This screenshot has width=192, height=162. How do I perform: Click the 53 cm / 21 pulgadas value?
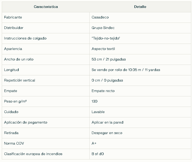coord(109,59)
